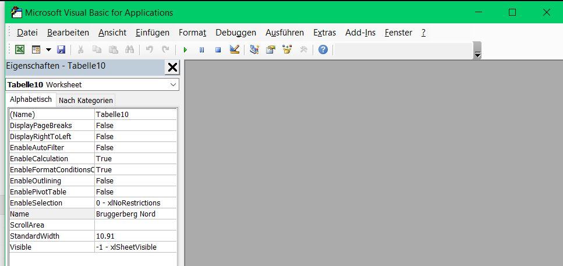Select the EnableAutoFilter property
563x266 pixels.
pos(52,147)
